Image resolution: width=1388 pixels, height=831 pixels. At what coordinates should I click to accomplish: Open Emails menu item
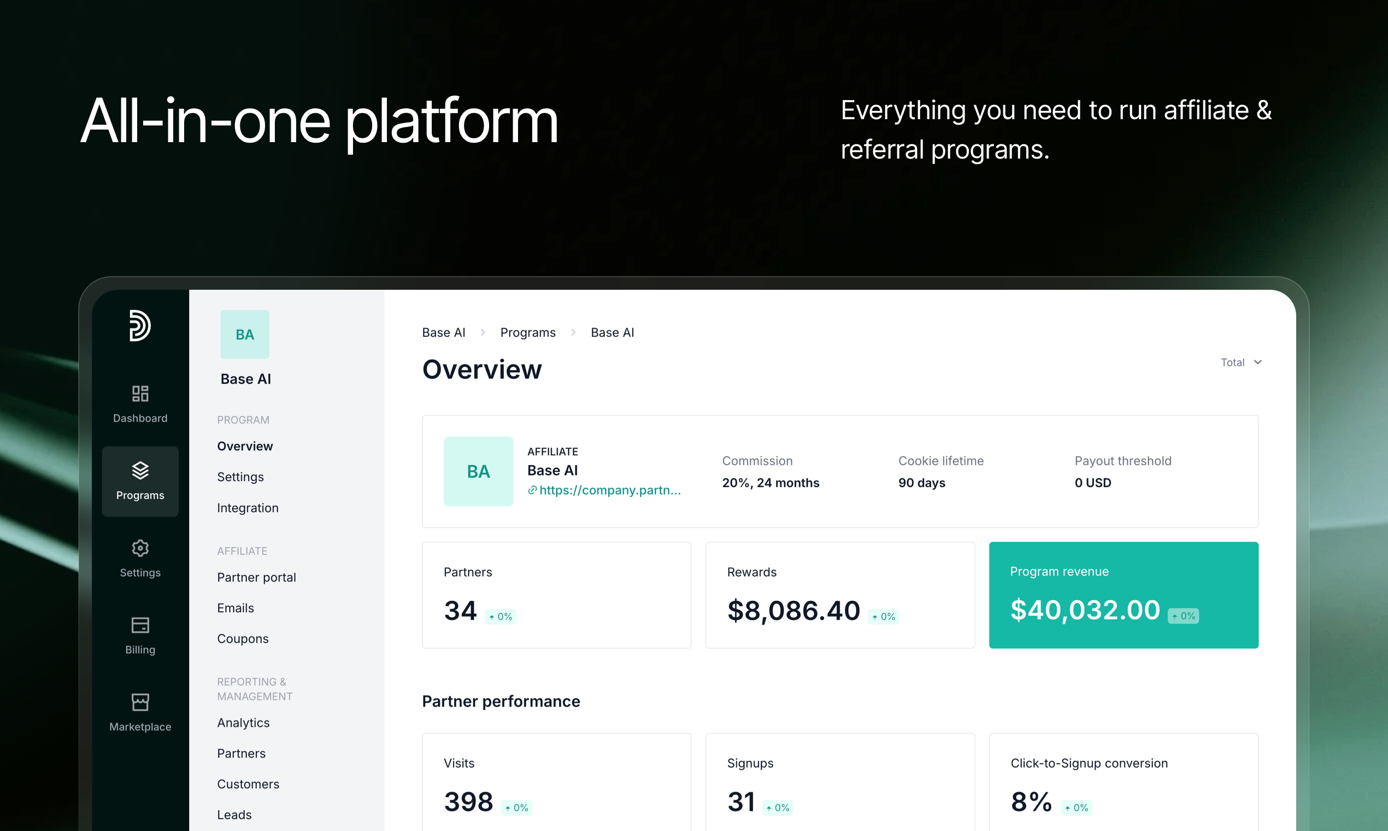(x=235, y=608)
